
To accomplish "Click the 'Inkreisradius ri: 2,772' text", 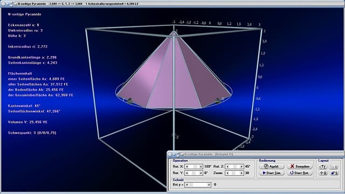I will click(x=27, y=47).
